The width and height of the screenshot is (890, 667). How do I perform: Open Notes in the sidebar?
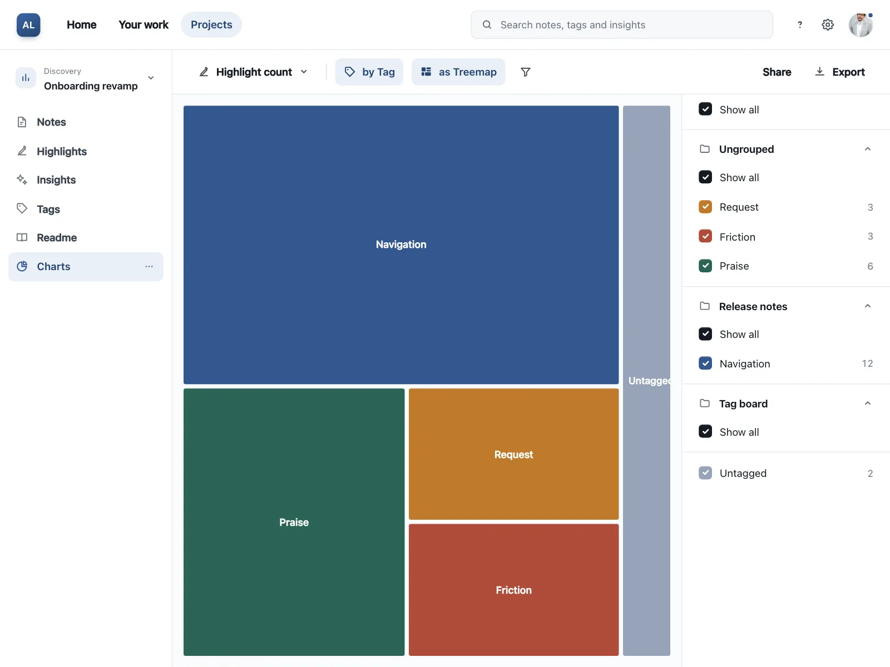pyautogui.click(x=86, y=122)
